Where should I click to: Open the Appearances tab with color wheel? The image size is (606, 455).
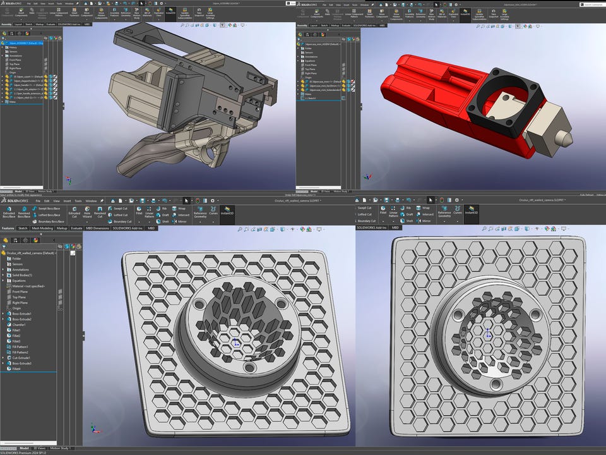35,240
